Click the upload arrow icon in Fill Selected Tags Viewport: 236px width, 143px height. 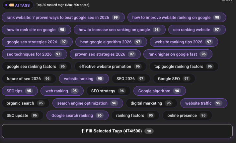point(82,131)
